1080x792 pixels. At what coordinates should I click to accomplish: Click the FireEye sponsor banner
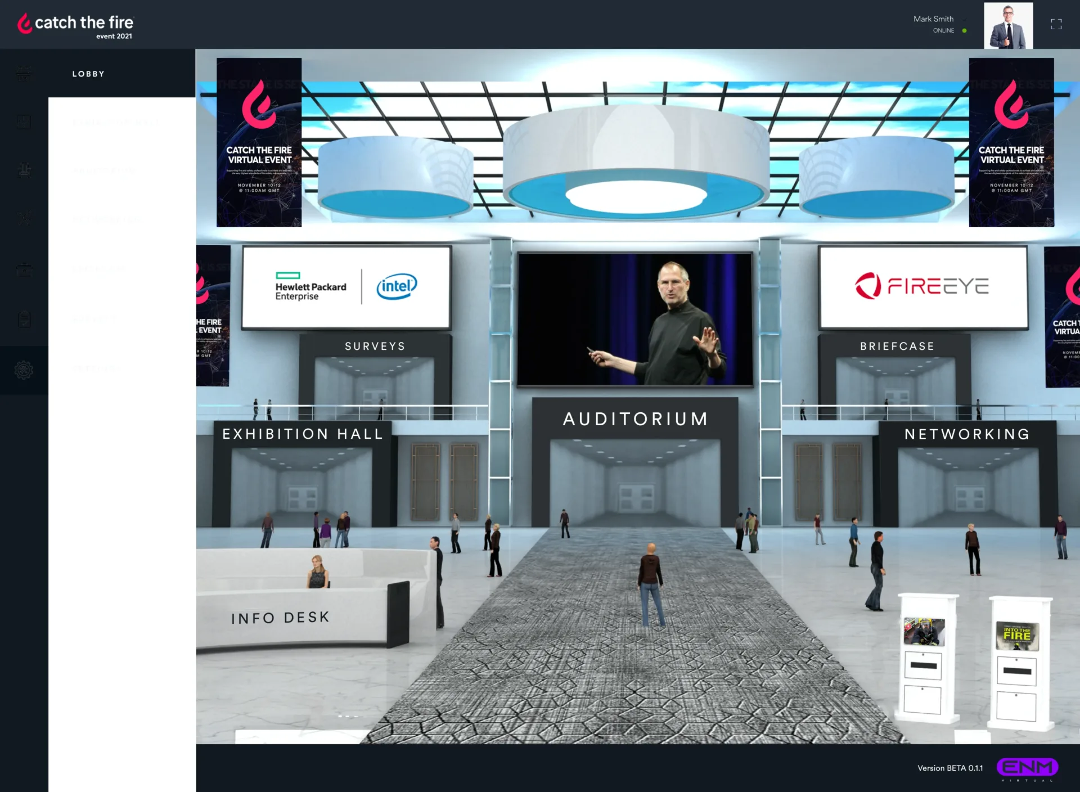[923, 287]
